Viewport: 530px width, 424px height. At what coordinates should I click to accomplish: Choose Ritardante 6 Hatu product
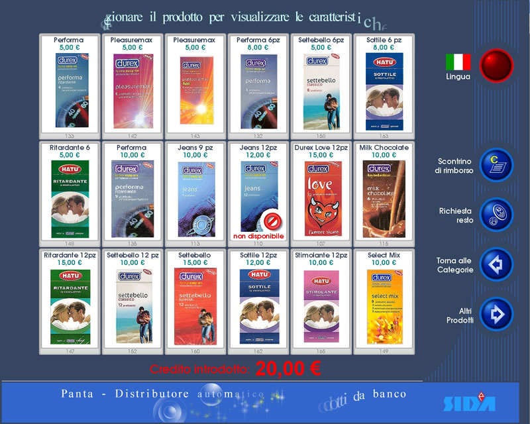70,194
